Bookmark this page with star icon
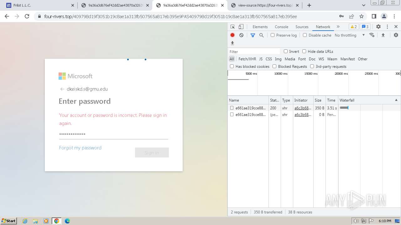Viewport: 401px width, 225px height. (362, 16)
